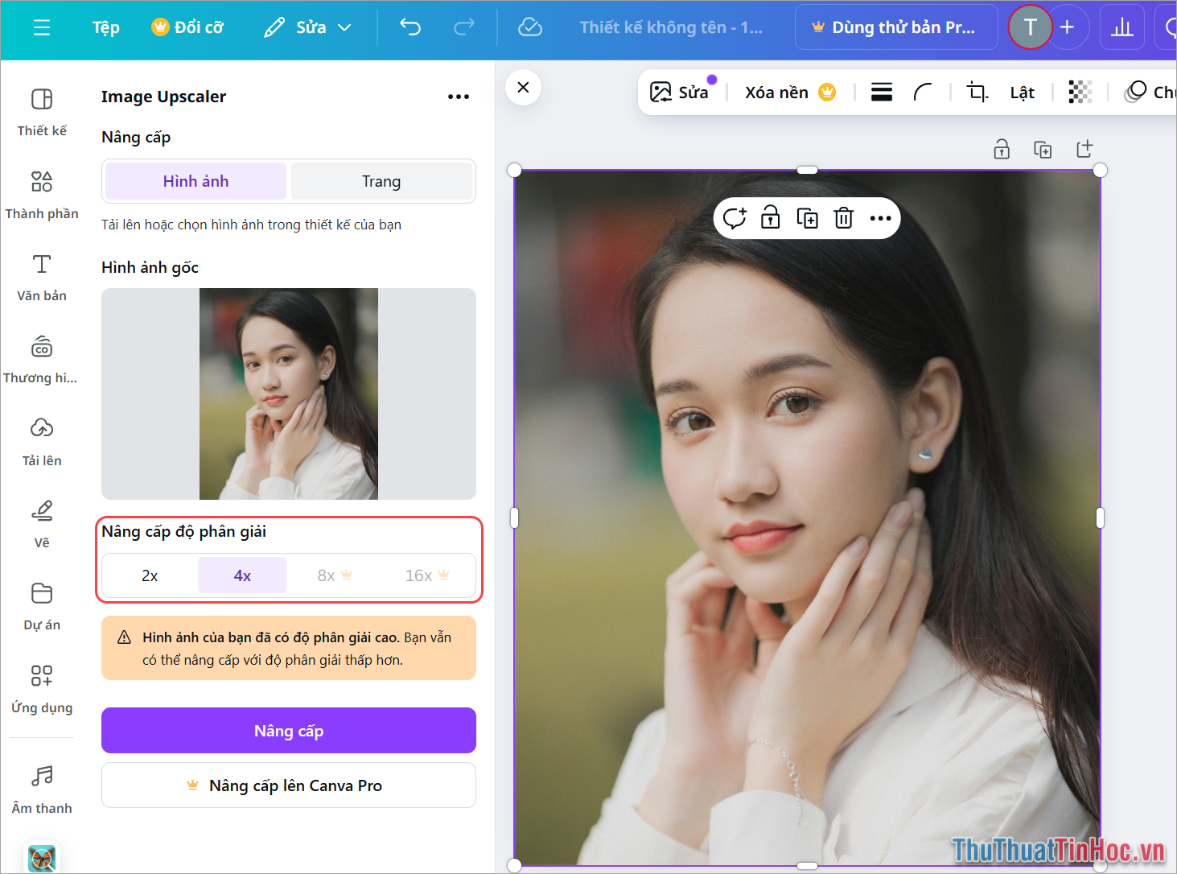Open corner rounding icon
The height and width of the screenshot is (874, 1177).
coord(923,92)
